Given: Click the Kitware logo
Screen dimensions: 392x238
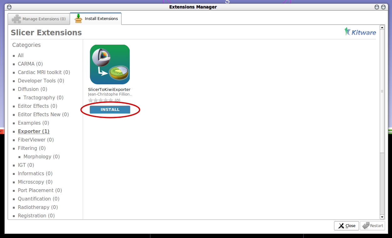Looking at the screenshot, I should 360,32.
